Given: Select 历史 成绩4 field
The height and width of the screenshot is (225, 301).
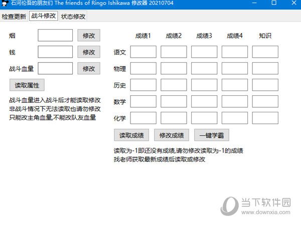Looking at the screenshot, I should coord(235,85).
